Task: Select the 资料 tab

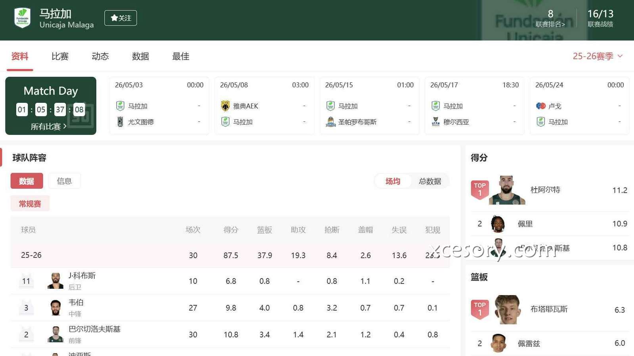Action: click(x=20, y=56)
